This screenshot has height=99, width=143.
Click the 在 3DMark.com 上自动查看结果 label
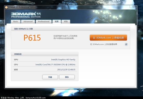click(103, 44)
